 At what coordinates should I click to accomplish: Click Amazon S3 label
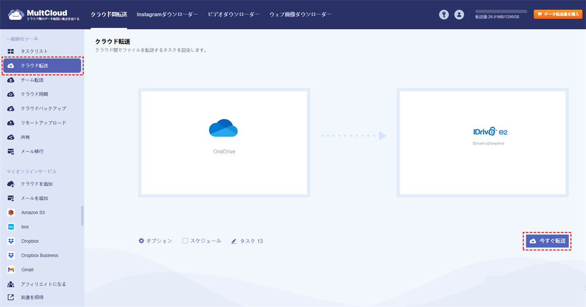[x=33, y=213]
